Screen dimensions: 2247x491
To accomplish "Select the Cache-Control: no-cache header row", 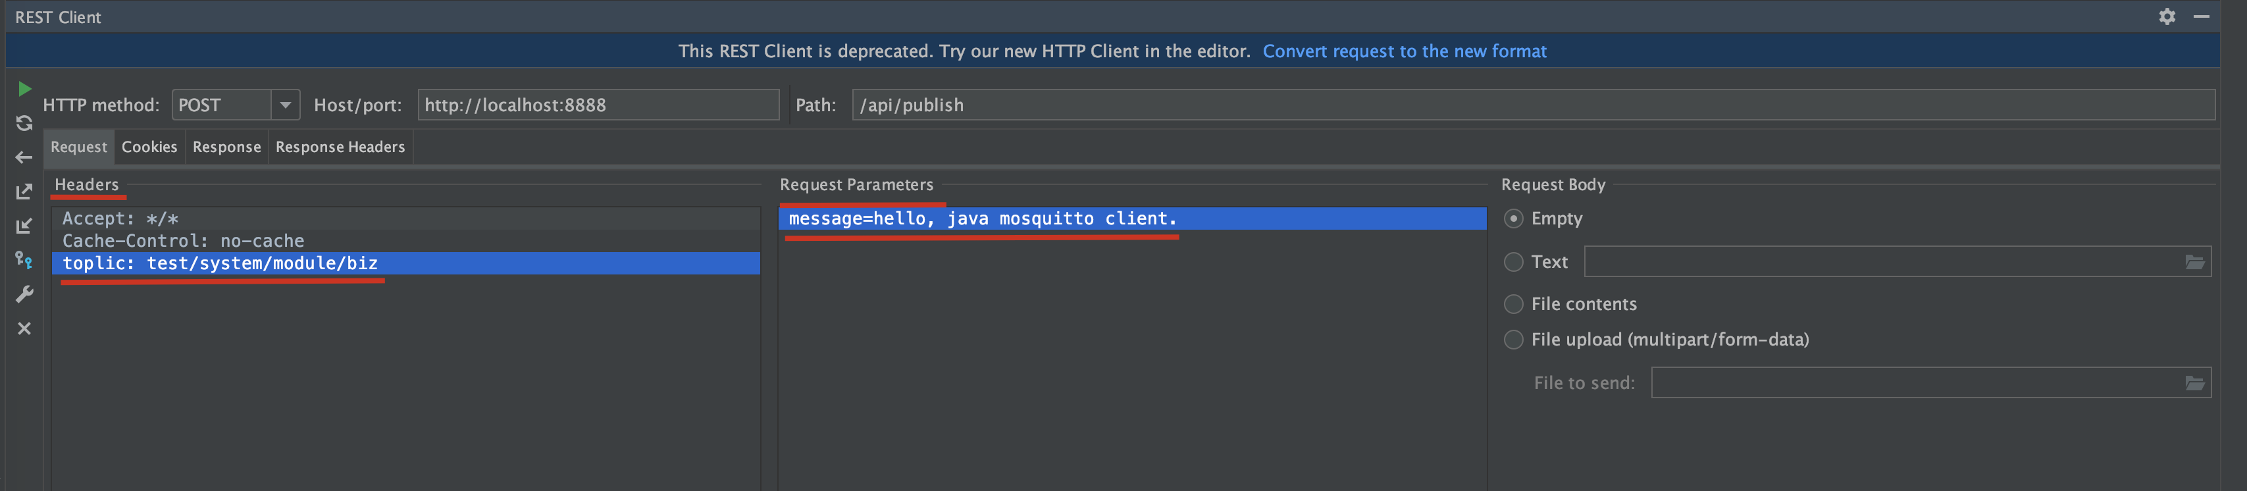I will pos(405,241).
